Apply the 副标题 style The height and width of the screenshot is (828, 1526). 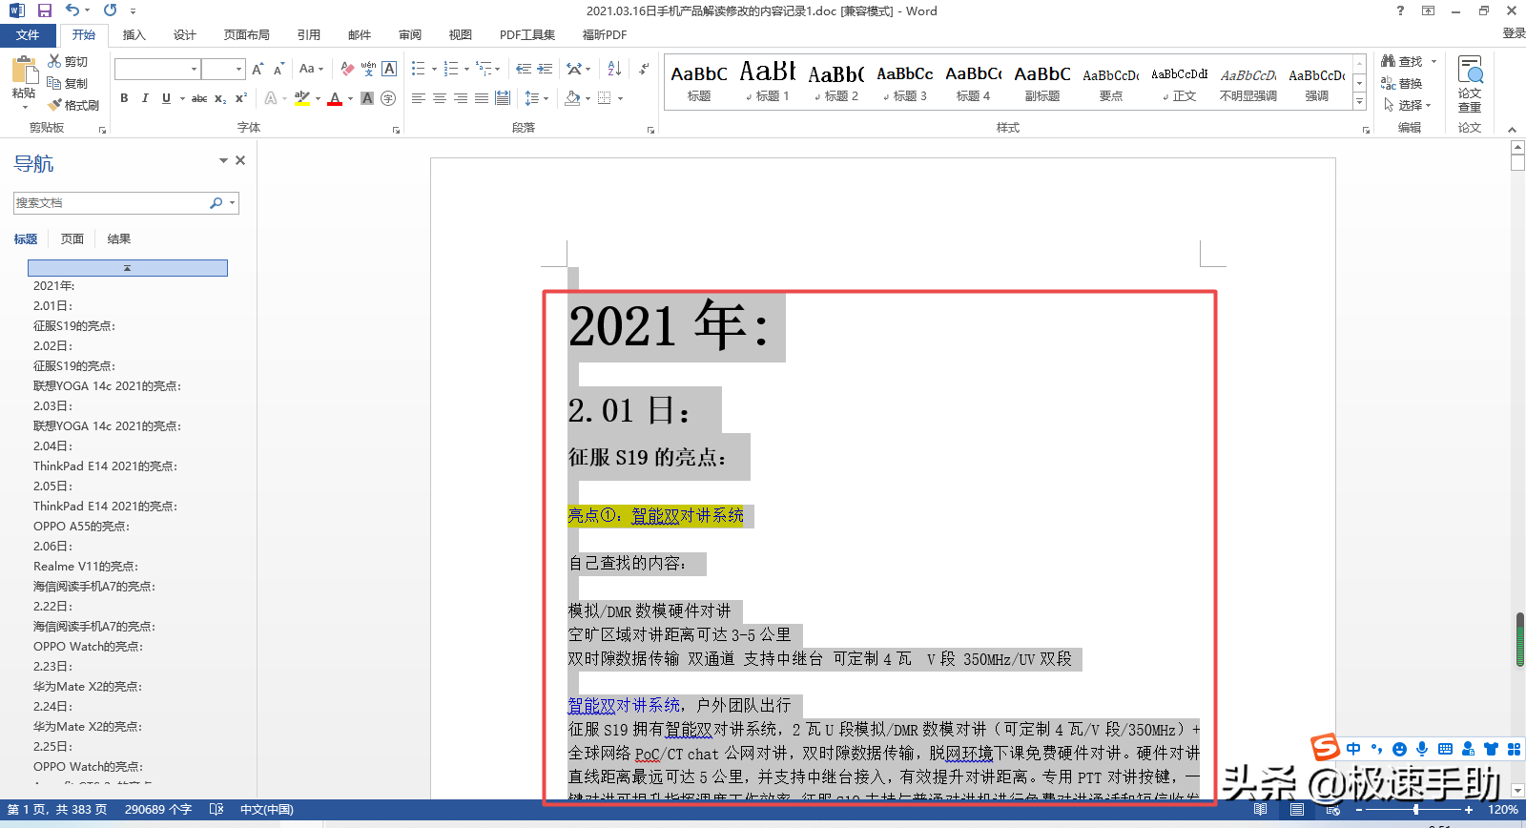point(1042,81)
